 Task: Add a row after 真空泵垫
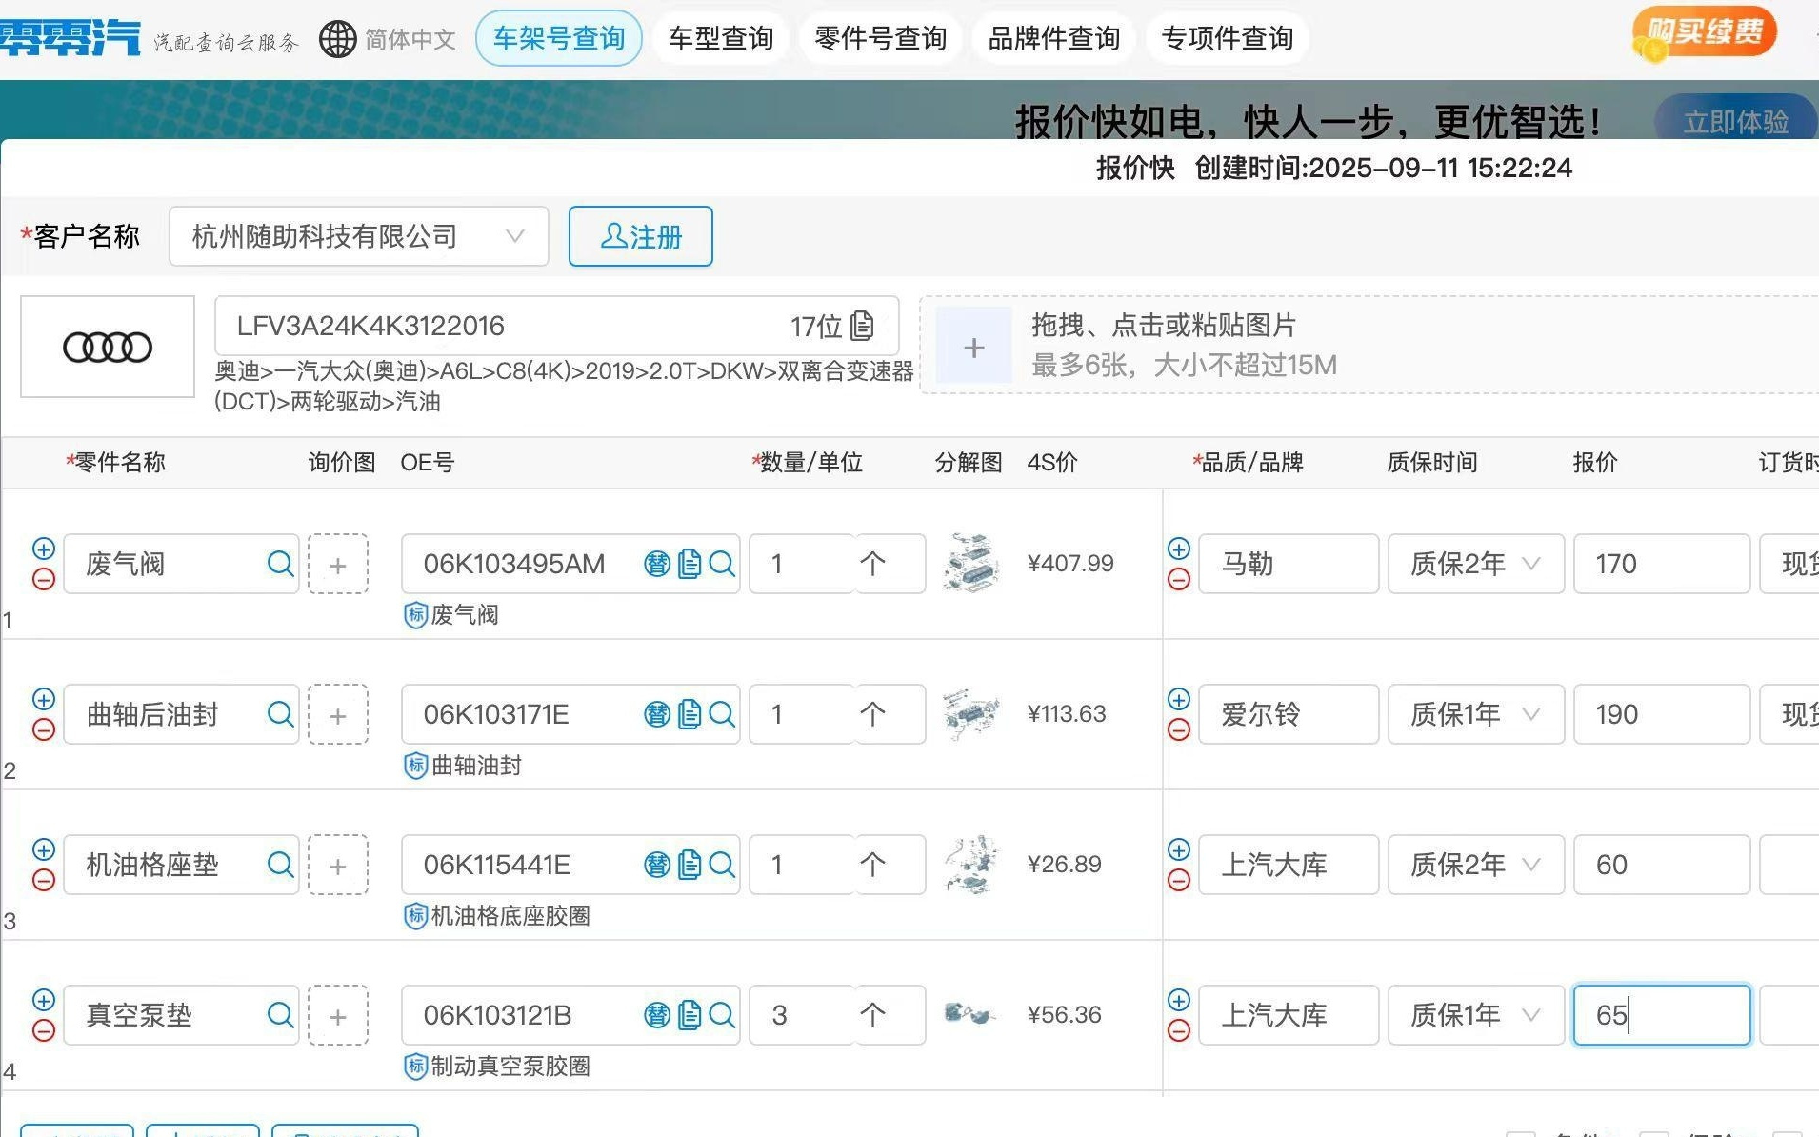pos(44,1000)
